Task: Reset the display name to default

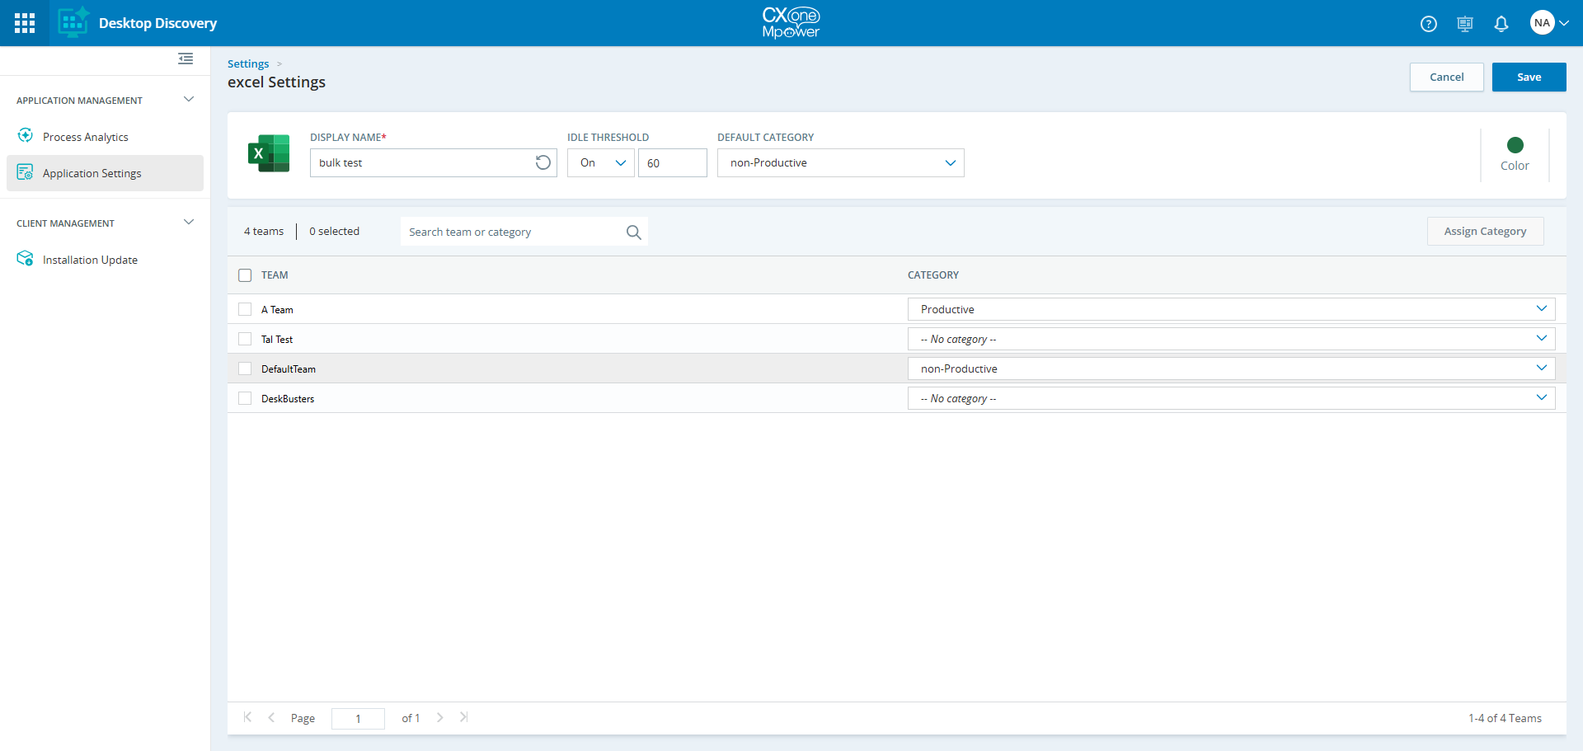Action: tap(543, 162)
